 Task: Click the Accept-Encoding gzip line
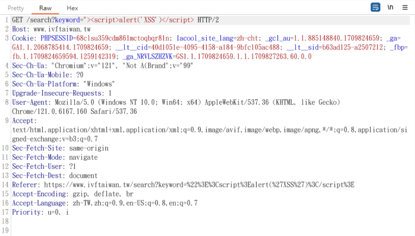click(73, 194)
